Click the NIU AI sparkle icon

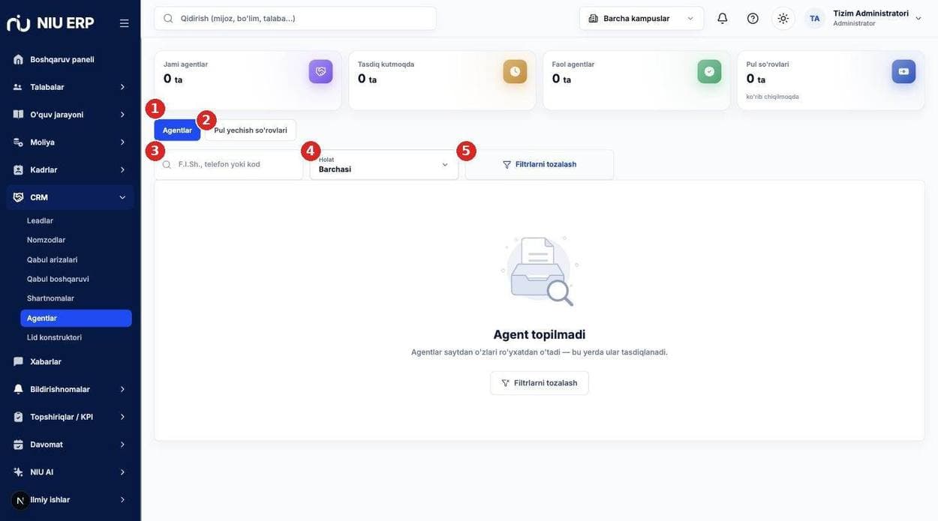[18, 472]
